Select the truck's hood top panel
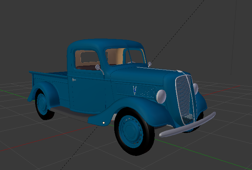This screenshot has height=170, width=252. pos(142,74)
